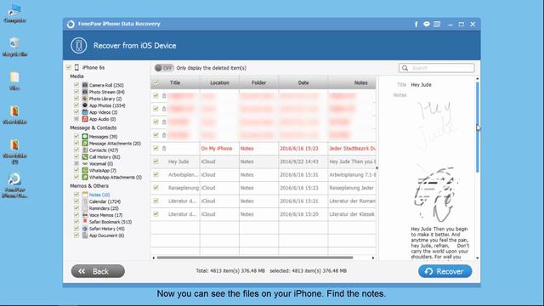
Task: Click date '2016/9/22 14:43'
Action: (299, 161)
